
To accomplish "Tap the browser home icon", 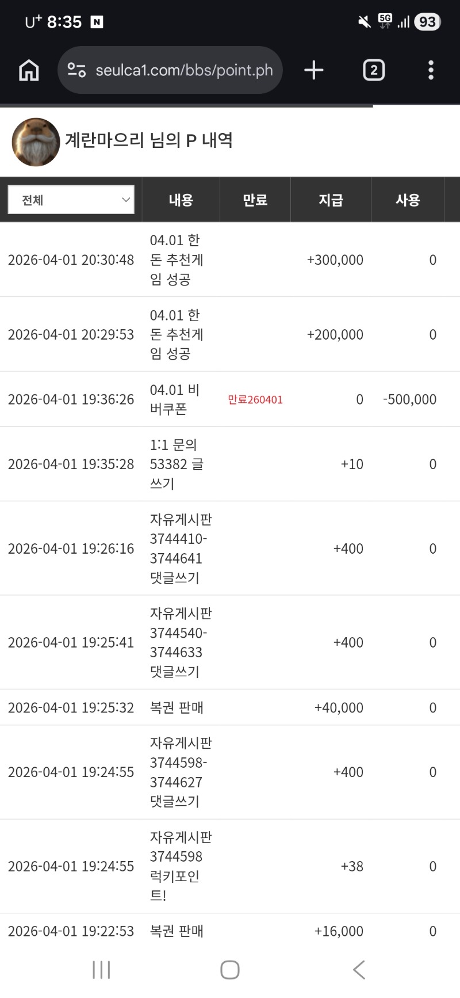I will pyautogui.click(x=29, y=70).
